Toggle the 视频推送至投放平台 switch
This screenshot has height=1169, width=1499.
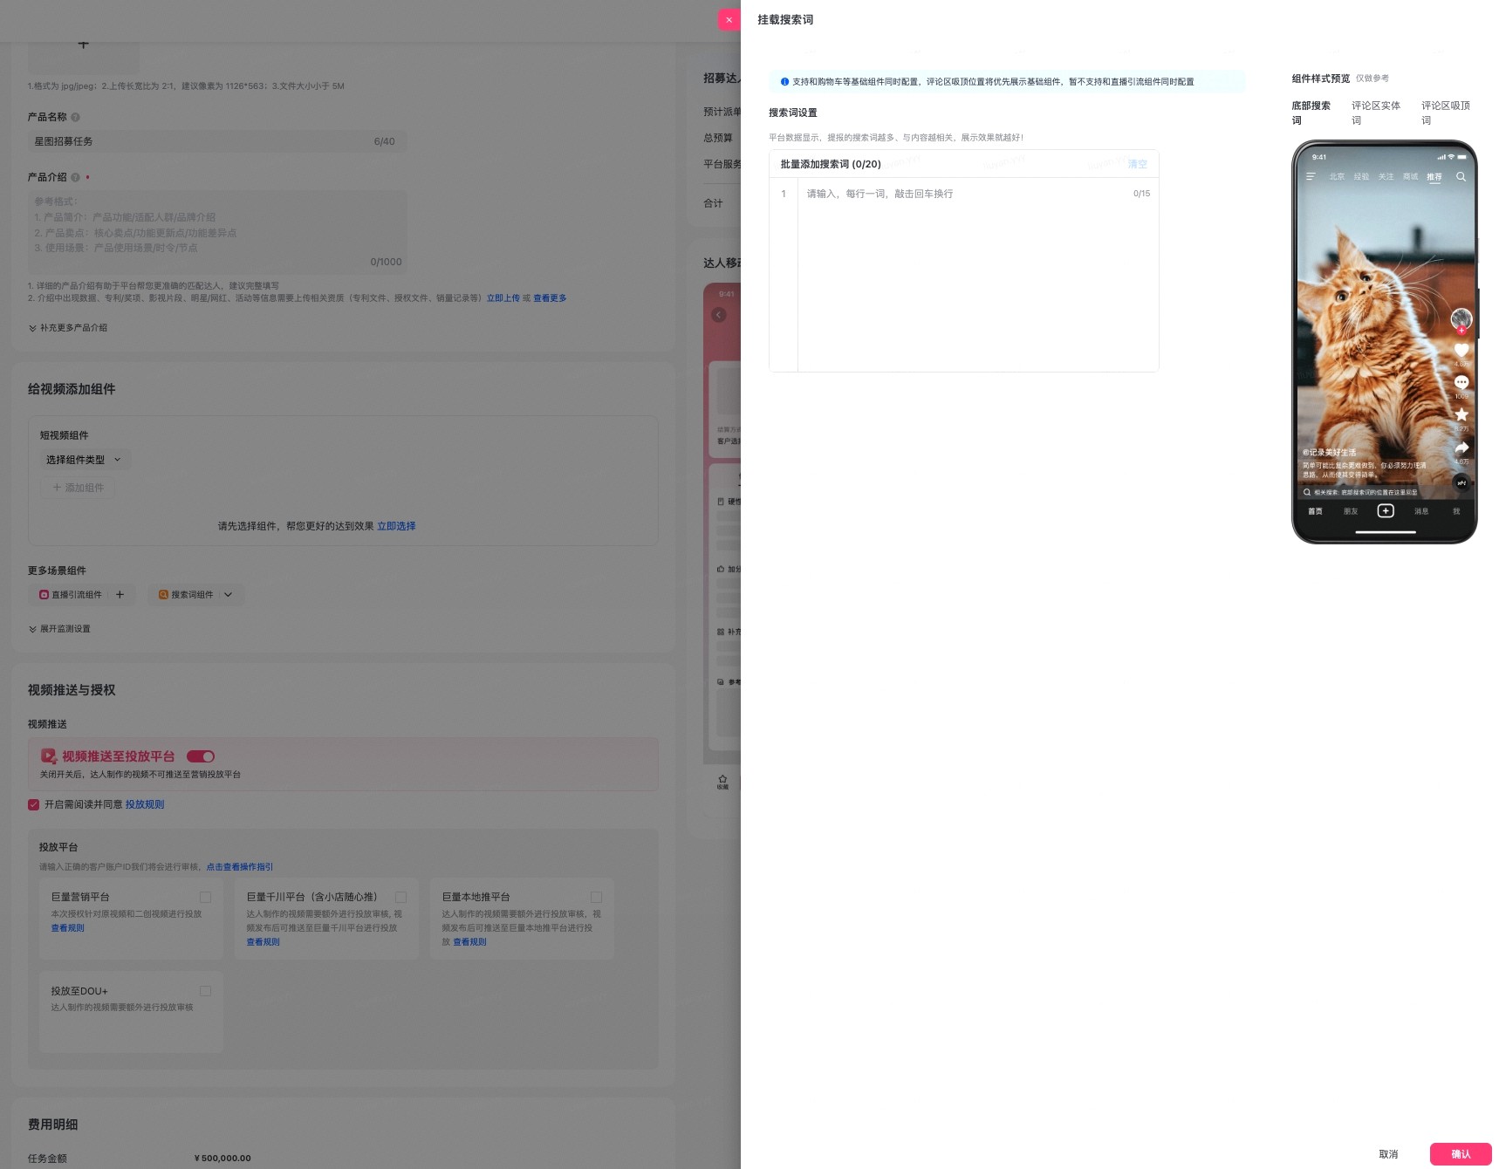click(x=201, y=756)
